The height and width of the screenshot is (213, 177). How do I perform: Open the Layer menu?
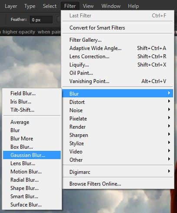pyautogui.click(x=11, y=6)
